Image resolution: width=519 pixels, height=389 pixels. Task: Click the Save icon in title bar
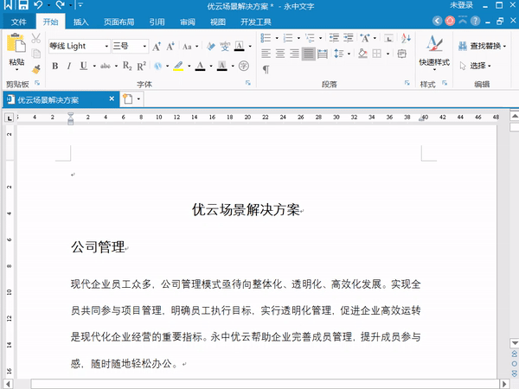22,6
